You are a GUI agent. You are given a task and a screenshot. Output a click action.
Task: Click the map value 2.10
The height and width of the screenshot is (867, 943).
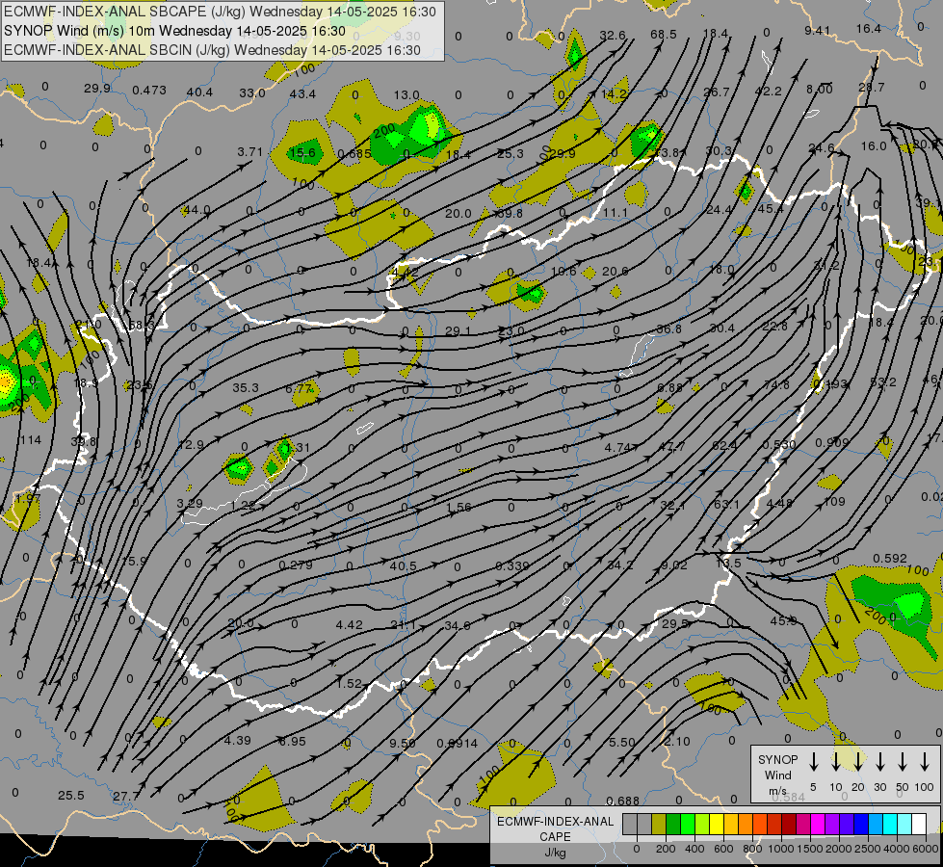pos(676,741)
